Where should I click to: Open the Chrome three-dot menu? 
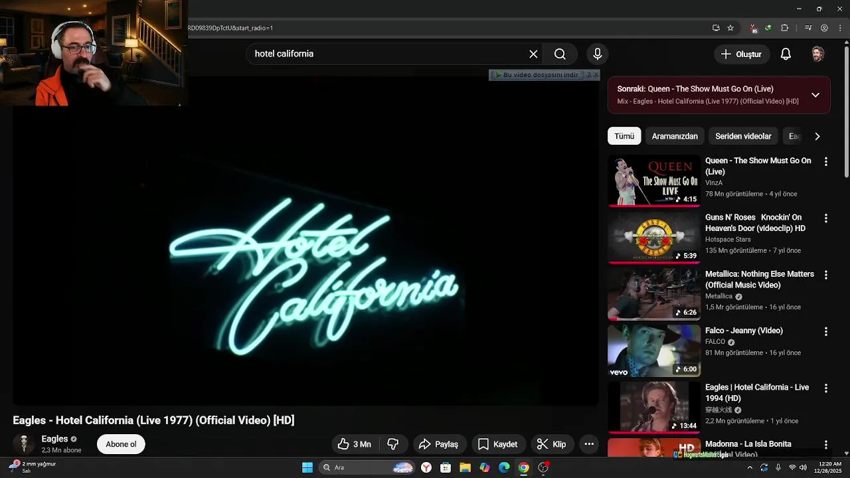coord(839,28)
